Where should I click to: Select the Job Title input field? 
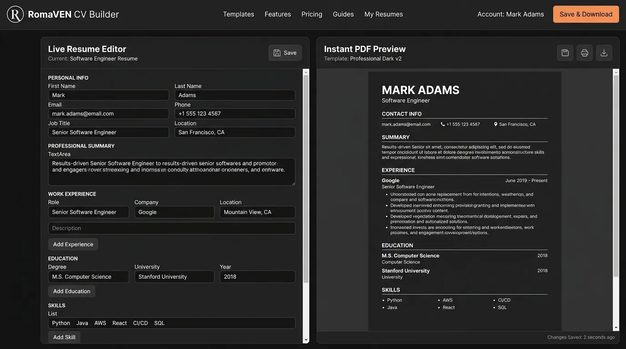(108, 132)
